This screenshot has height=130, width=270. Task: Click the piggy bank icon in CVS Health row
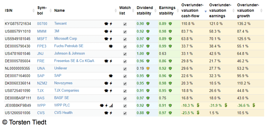pyautogui.click(x=106, y=113)
